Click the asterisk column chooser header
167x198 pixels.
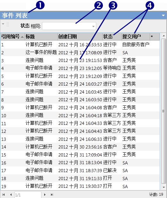tap(155, 37)
